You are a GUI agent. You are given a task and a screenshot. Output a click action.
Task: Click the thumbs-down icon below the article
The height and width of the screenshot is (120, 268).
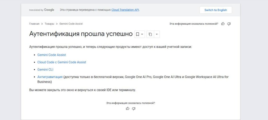coord(134,109)
